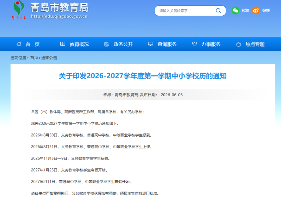Image resolution: width=281 pixels, height=203 pixels.
Task: Click the monitor icon beside 查询服务
Action: (x=151, y=44)
